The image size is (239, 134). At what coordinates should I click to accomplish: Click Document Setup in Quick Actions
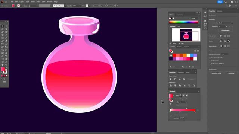click(216, 73)
